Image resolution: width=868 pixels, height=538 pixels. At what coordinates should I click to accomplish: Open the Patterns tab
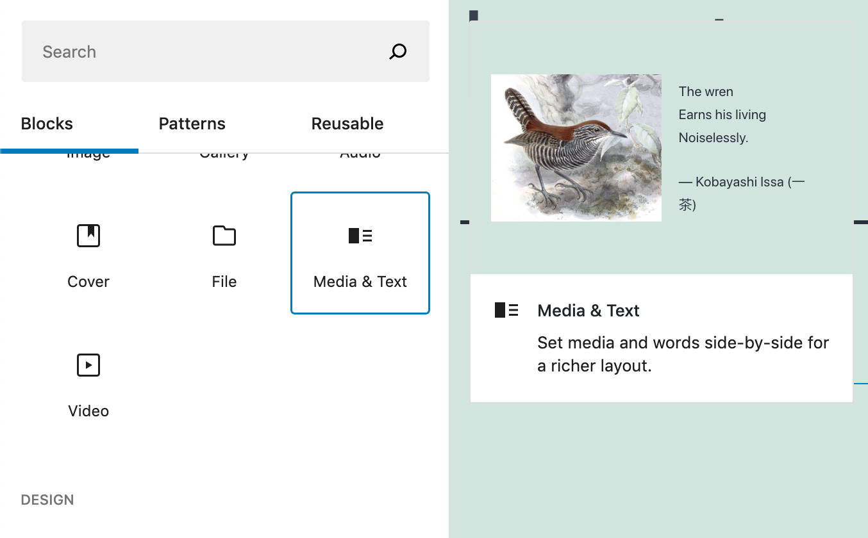tap(192, 124)
